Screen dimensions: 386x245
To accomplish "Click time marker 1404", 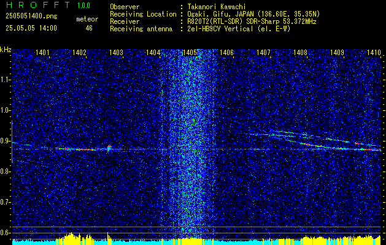I will [x=153, y=52].
